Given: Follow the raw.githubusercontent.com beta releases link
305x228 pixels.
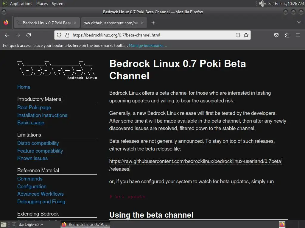Looking at the screenshot, I should pos(195,165).
